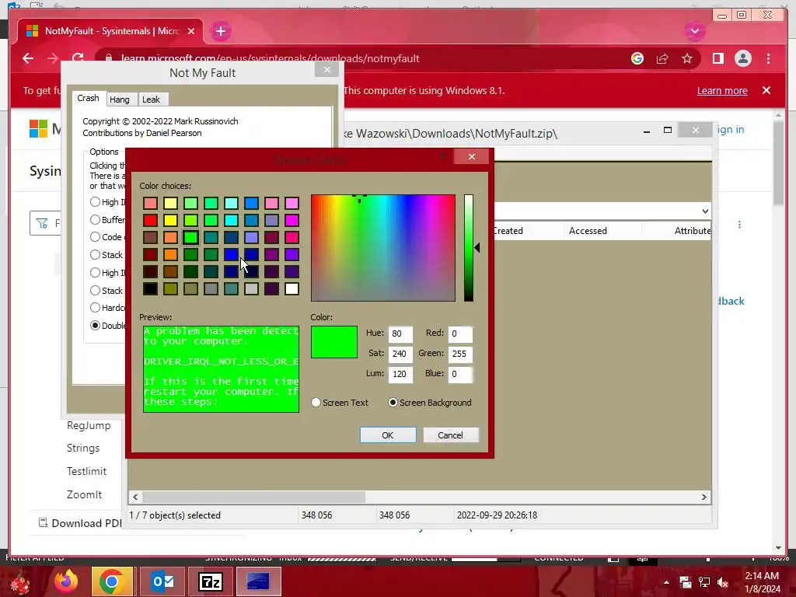Viewport: 796px width, 597px height.
Task: Open Outlook from the taskbar
Action: (163, 581)
